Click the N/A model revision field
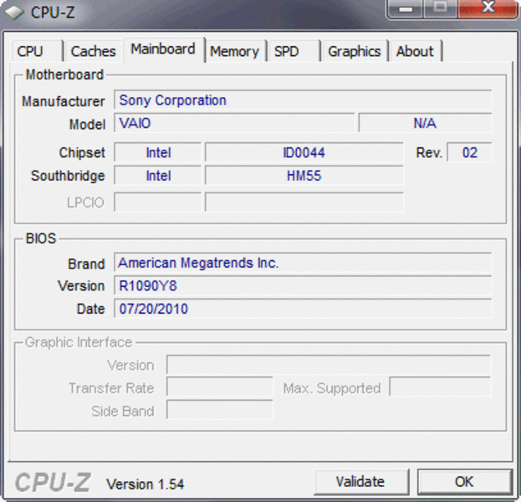Image resolution: width=521 pixels, height=502 pixels. pos(425,123)
